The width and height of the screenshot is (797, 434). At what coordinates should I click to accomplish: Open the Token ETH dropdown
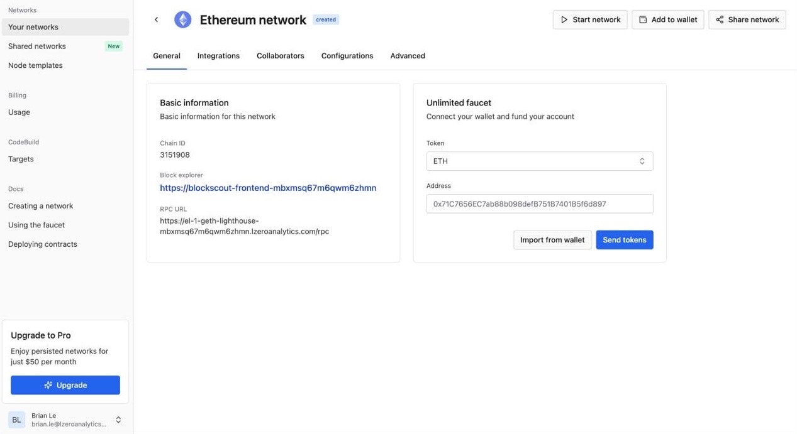(540, 161)
